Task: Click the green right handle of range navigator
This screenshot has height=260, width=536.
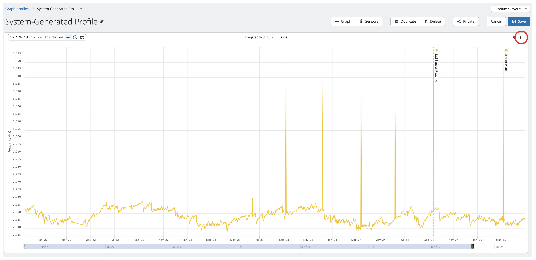Action: pyautogui.click(x=472, y=247)
